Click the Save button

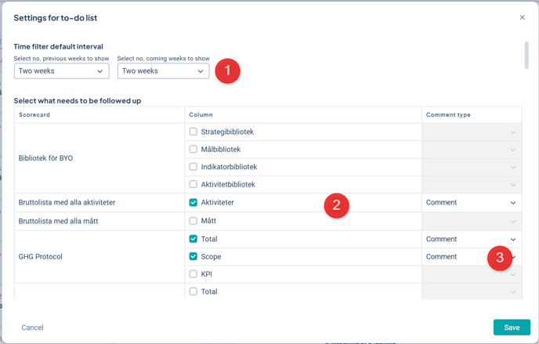[x=511, y=327]
